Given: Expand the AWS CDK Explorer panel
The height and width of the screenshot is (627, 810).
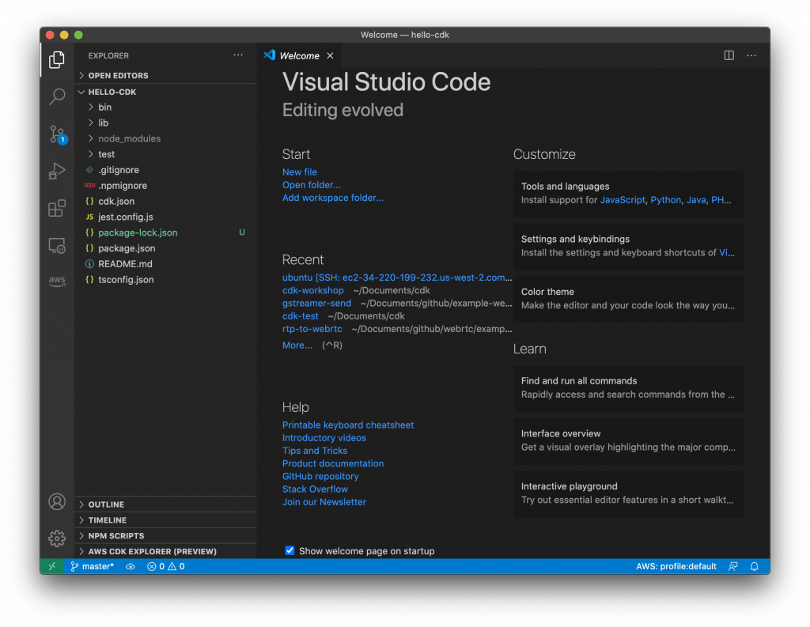Looking at the screenshot, I should 152,552.
